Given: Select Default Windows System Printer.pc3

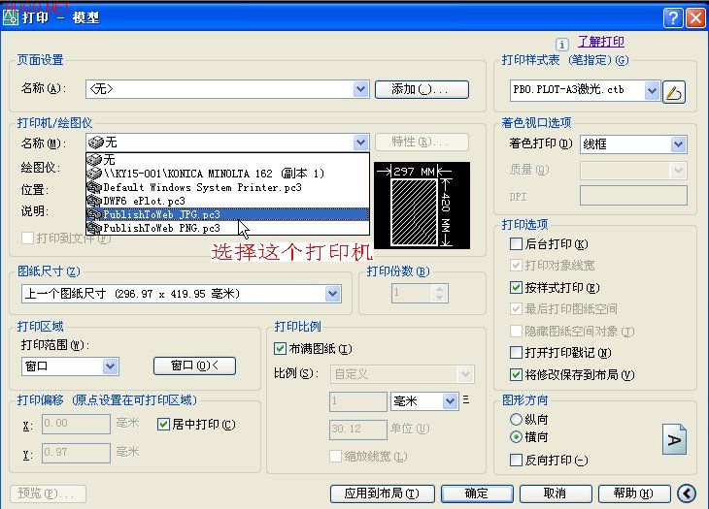Looking at the screenshot, I should (x=227, y=187).
